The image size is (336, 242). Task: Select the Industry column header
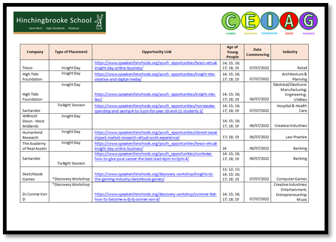click(290, 52)
